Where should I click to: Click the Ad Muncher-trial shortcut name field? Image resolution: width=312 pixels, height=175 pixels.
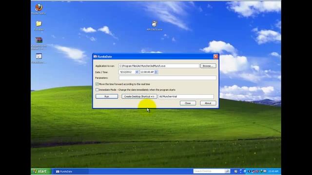[x=186, y=96]
